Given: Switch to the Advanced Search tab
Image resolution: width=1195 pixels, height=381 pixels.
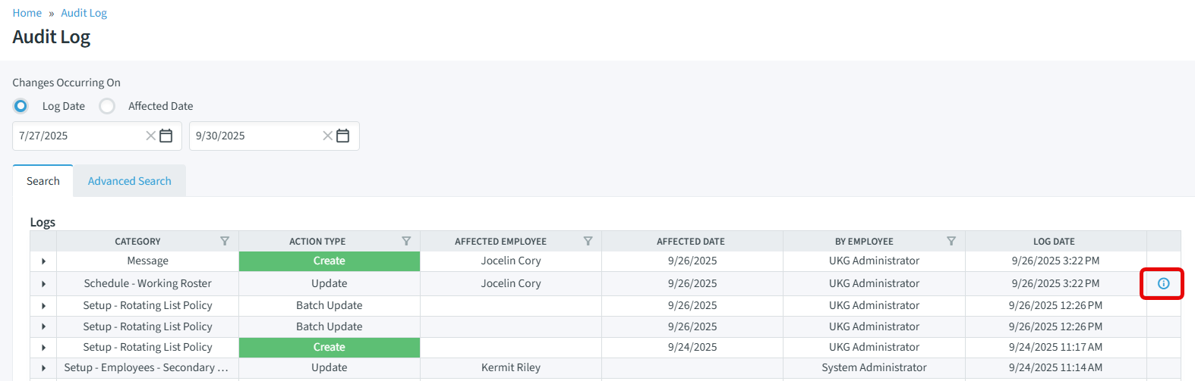Looking at the screenshot, I should (129, 181).
